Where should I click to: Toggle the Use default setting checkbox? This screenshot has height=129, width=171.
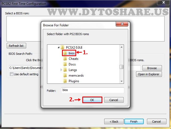[11, 74]
